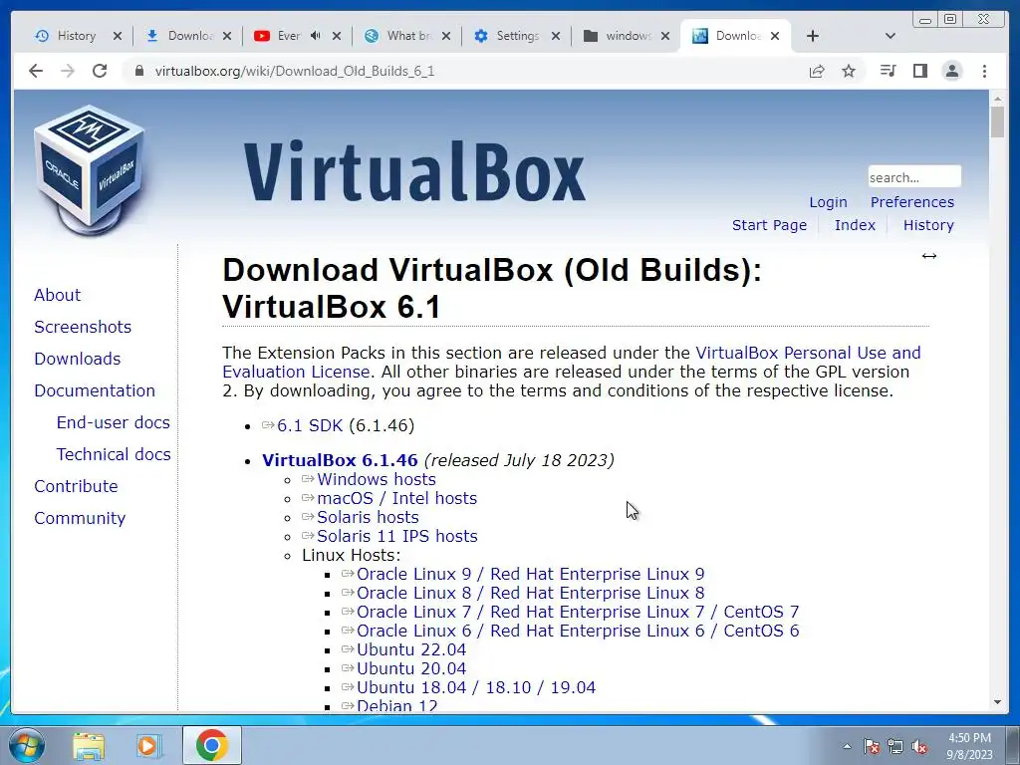Open a new tab with plus button
The height and width of the screenshot is (765, 1020).
point(813,36)
